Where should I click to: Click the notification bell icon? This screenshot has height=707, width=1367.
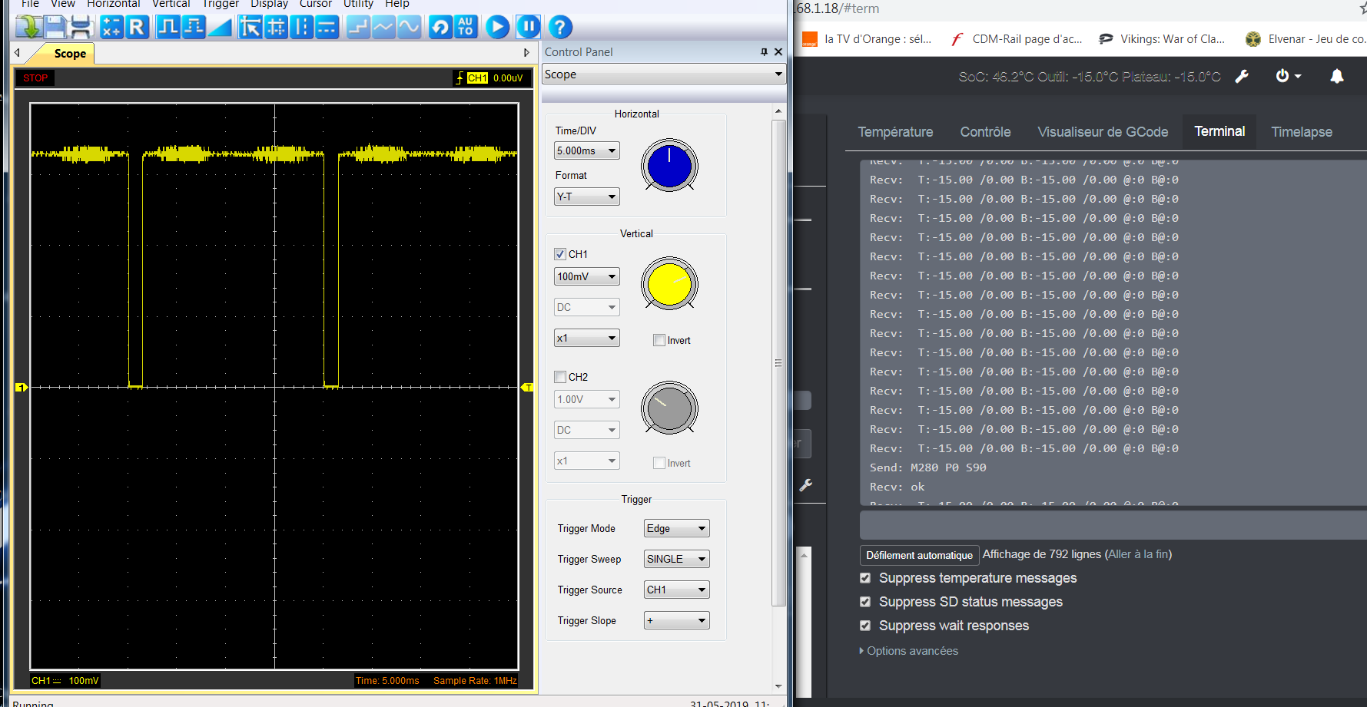tap(1337, 76)
